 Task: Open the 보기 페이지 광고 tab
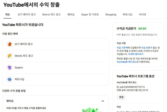(x=27, y=14)
